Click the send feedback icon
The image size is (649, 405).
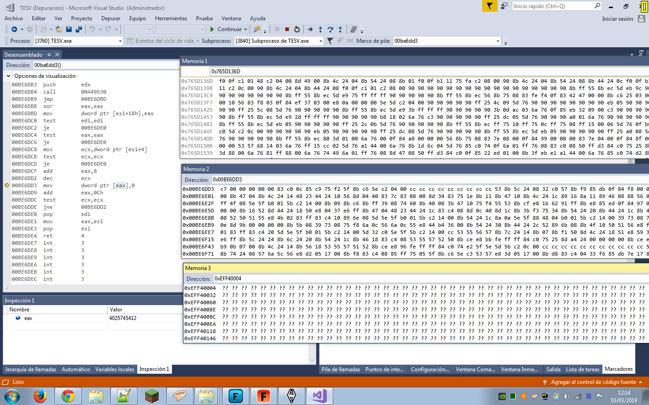click(504, 6)
